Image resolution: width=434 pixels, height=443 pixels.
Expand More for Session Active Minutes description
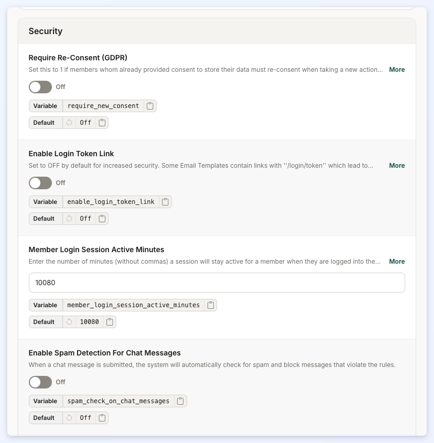tap(397, 262)
